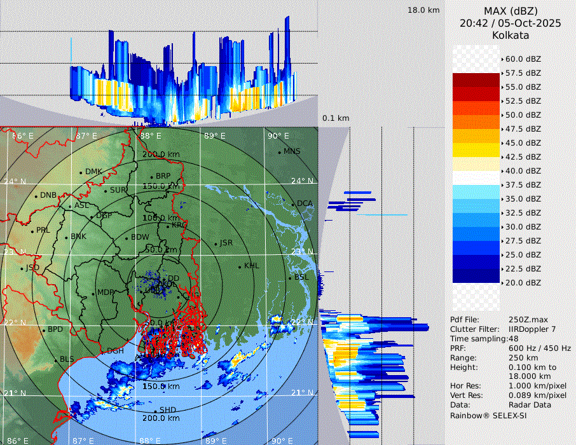Viewport: 576px width, 445px height.
Task: Click the MDP station label
Action: coord(105,293)
